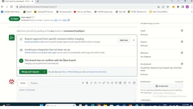Screen dimensions: 193x109
Task: Click the Unsubscribe notifications button
Action: coord(162,86)
